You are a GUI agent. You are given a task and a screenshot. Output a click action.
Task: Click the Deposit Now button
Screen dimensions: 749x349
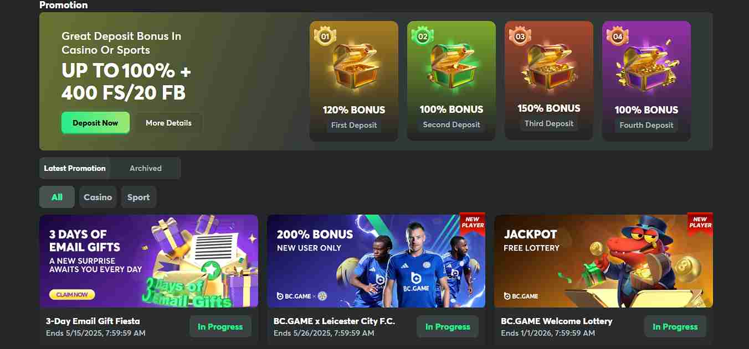[x=95, y=123]
